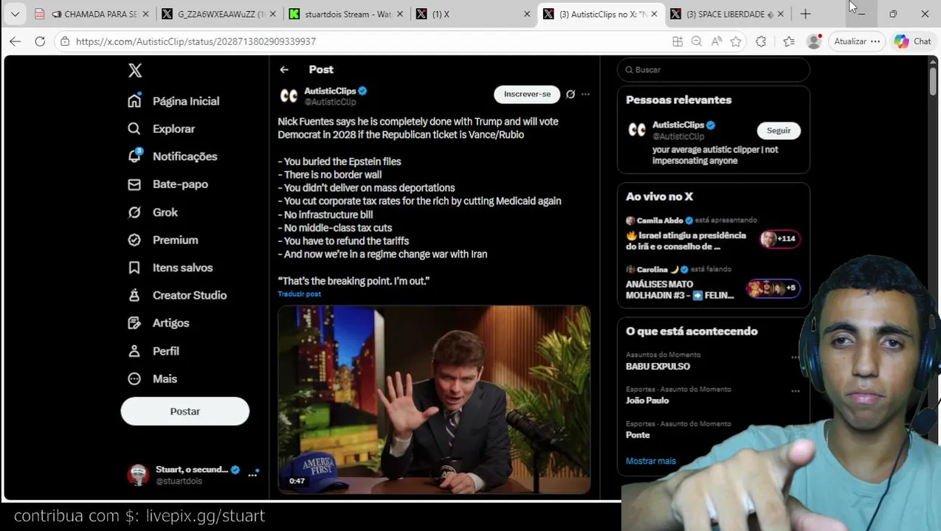Open Notificações from the sidebar

click(x=173, y=156)
